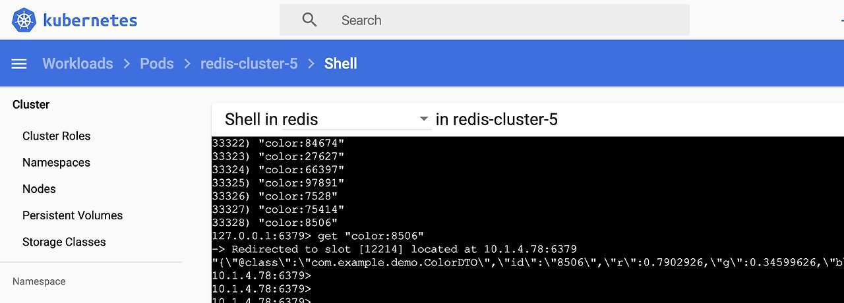Open Cluster Roles in sidebar
The height and width of the screenshot is (303, 844).
tap(57, 136)
